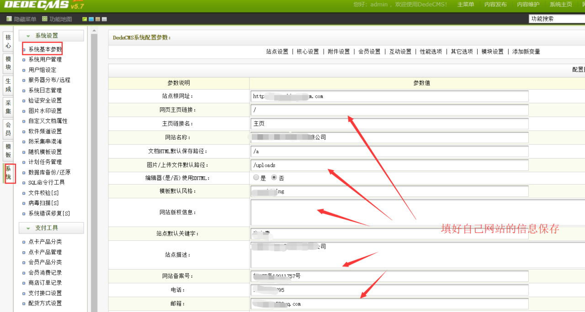This screenshot has height=312, width=585.
Task: Switch to the 系统 side tab
Action: tap(8, 173)
